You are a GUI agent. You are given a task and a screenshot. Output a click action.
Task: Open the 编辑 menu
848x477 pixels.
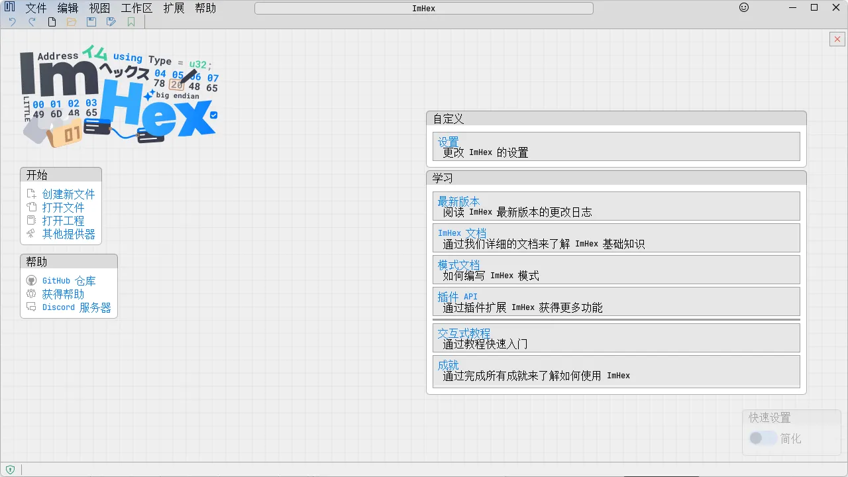pyautogui.click(x=68, y=8)
